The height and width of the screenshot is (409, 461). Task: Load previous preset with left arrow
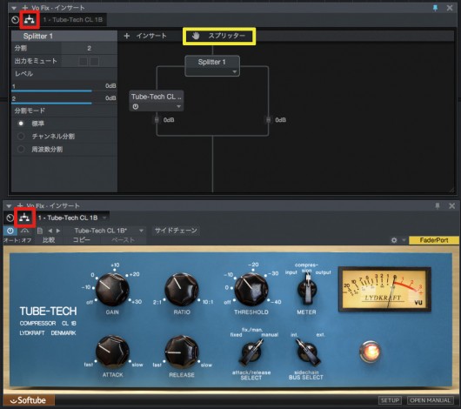(50, 231)
